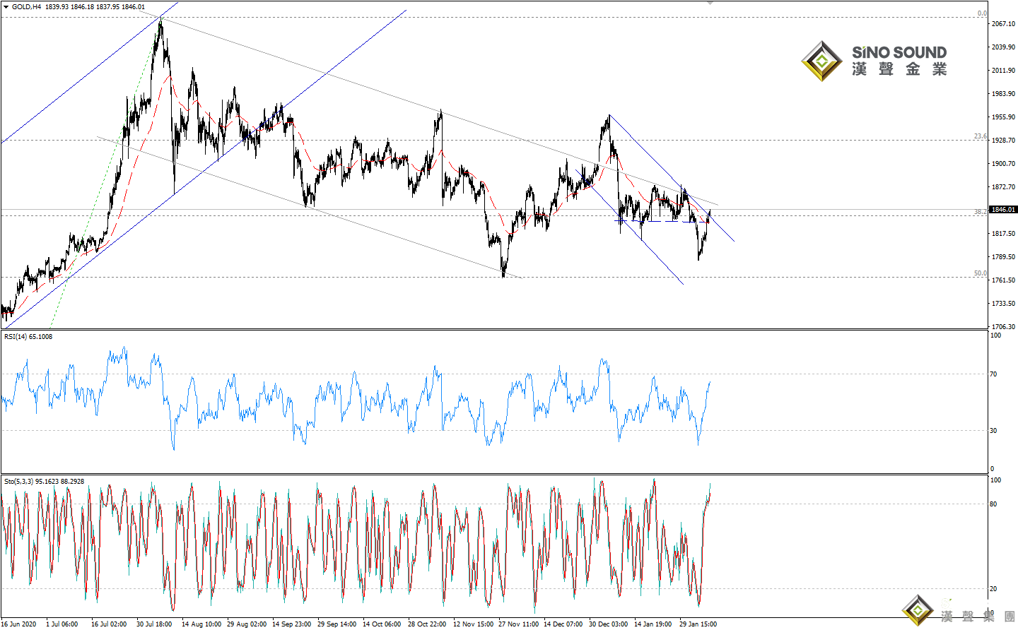Click the 29 Jan 15:00 date label

[698, 624]
